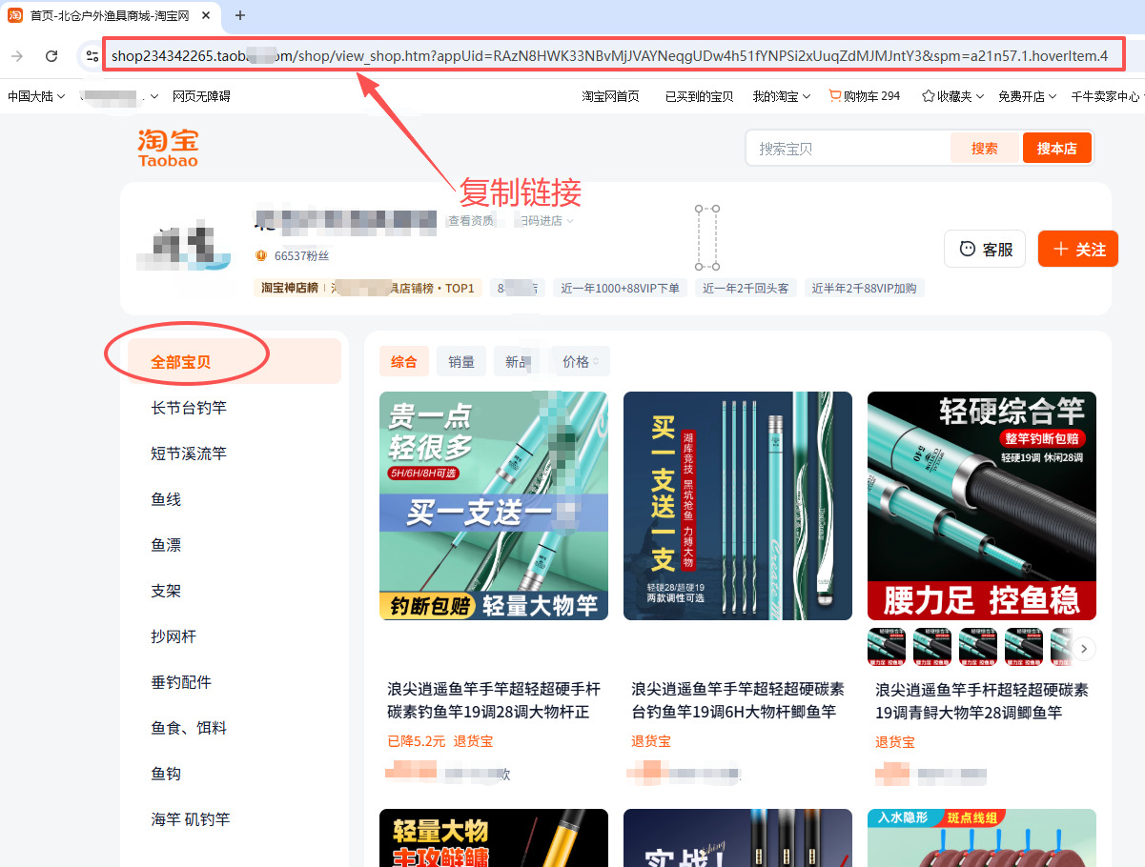The height and width of the screenshot is (867, 1145).
Task: Select 垂钓配件 category
Action: click(181, 682)
